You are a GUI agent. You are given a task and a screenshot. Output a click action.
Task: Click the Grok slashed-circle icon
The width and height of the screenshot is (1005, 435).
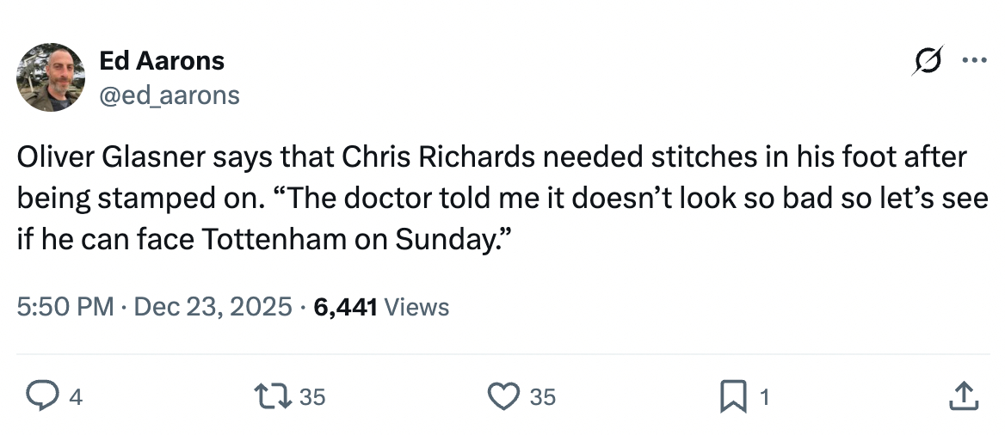tap(927, 61)
